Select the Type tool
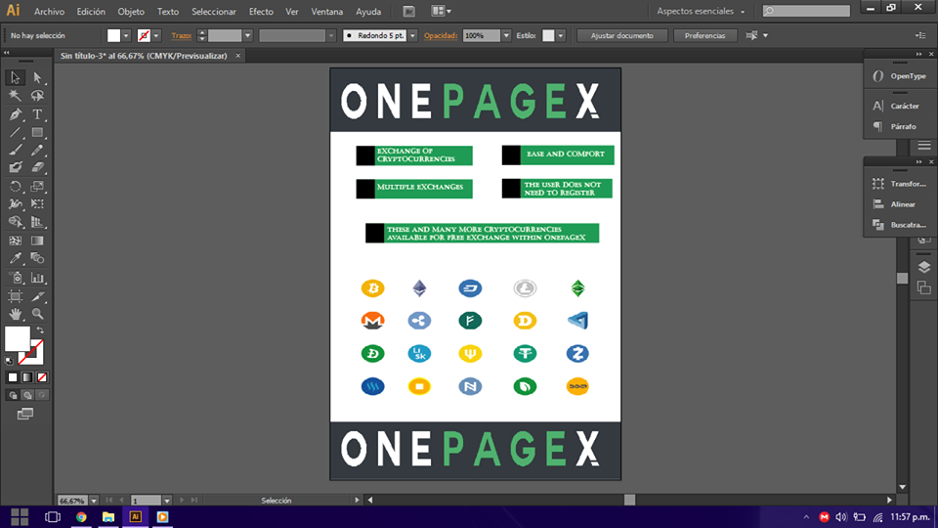This screenshot has height=528, width=938. click(x=37, y=114)
